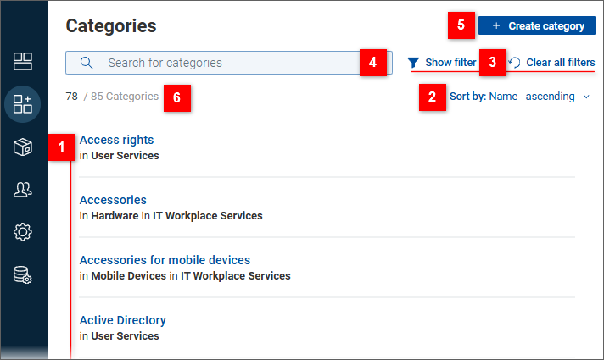Open IT Workplace Services beside Mobile Devices
604x360 pixels.
(235, 276)
